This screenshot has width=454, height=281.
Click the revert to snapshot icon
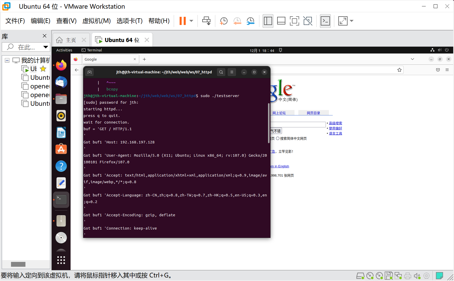pos(237,21)
